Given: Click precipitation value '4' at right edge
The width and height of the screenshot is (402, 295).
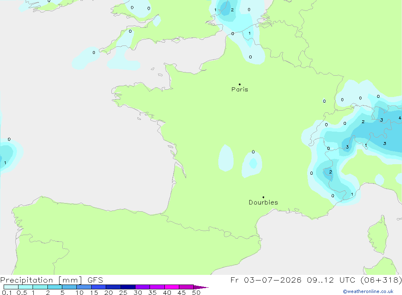Looking at the screenshot, I should tap(400, 118).
